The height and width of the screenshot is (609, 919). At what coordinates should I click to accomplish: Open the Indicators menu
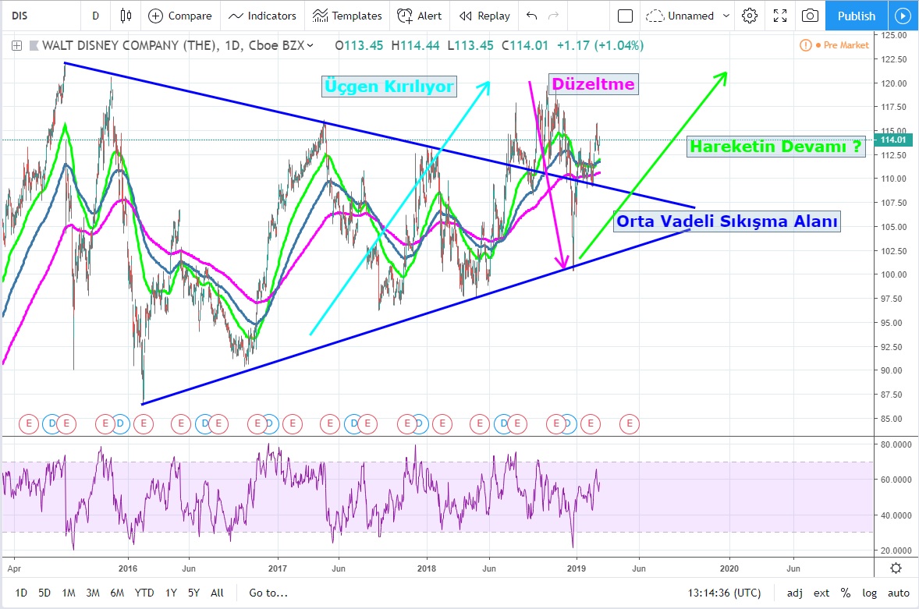[262, 16]
